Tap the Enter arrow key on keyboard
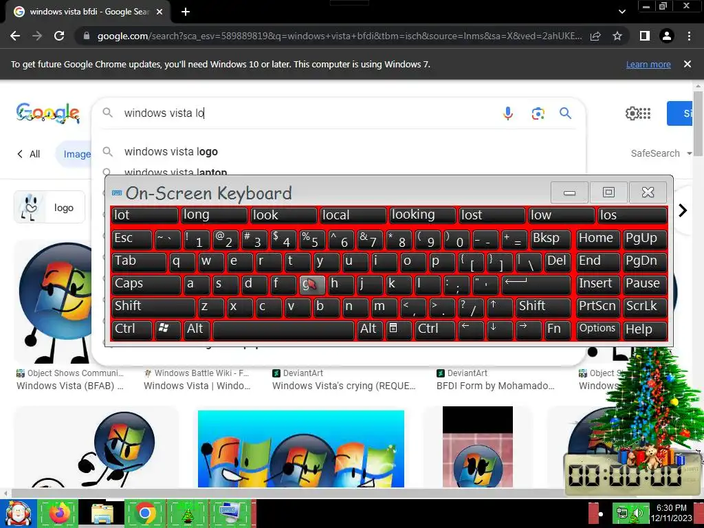 (536, 284)
